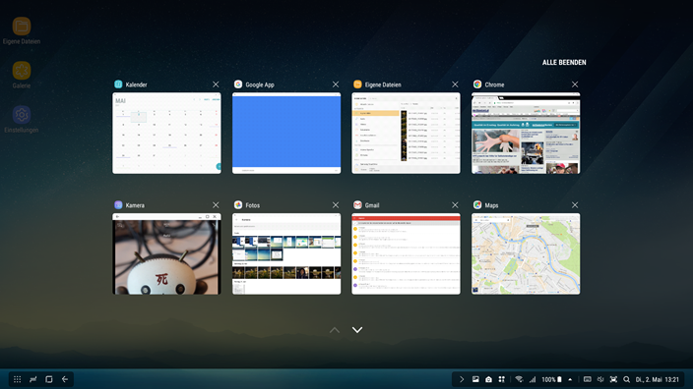Click the Eigene Dateien icon in card header
Image resolution: width=693 pixels, height=389 pixels.
pos(357,84)
